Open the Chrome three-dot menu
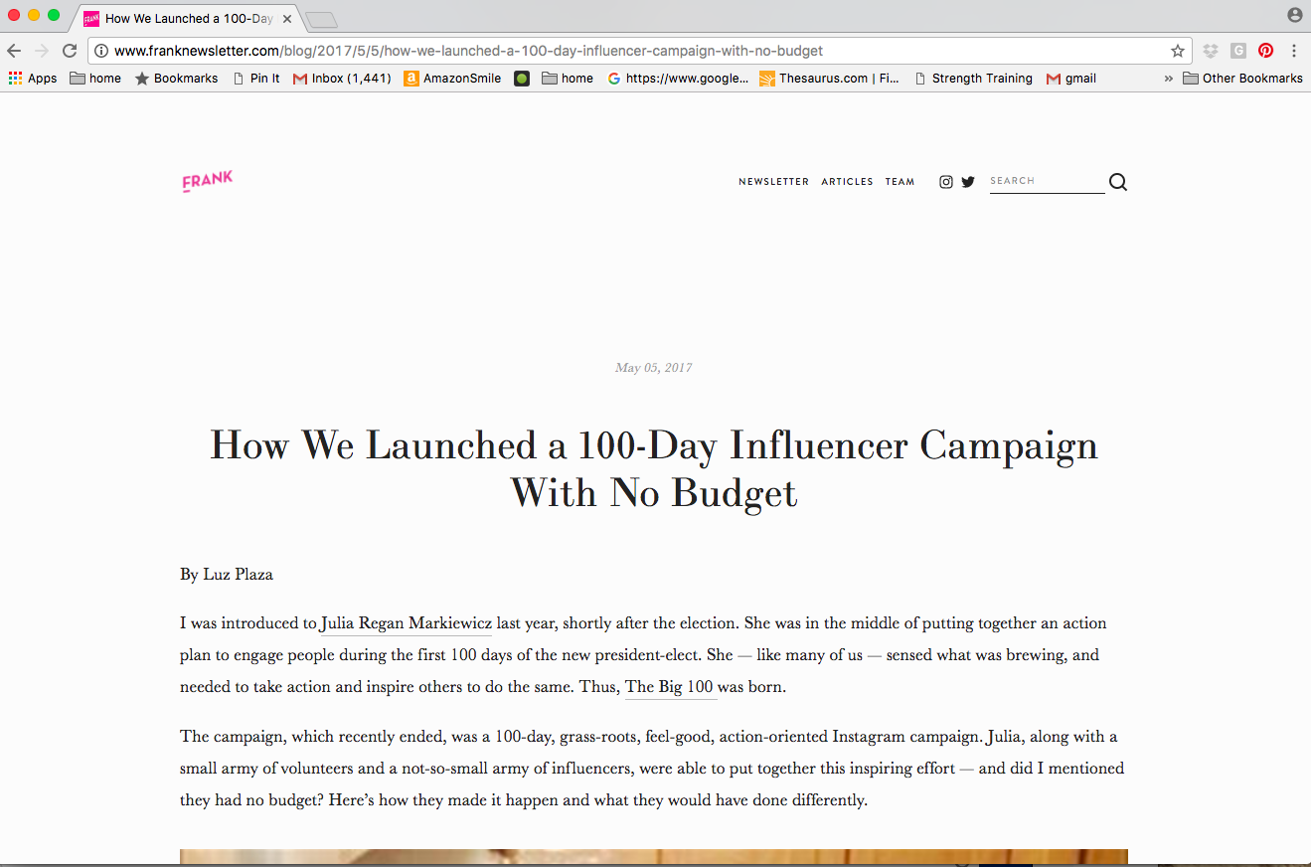The width and height of the screenshot is (1311, 867). 1294,50
